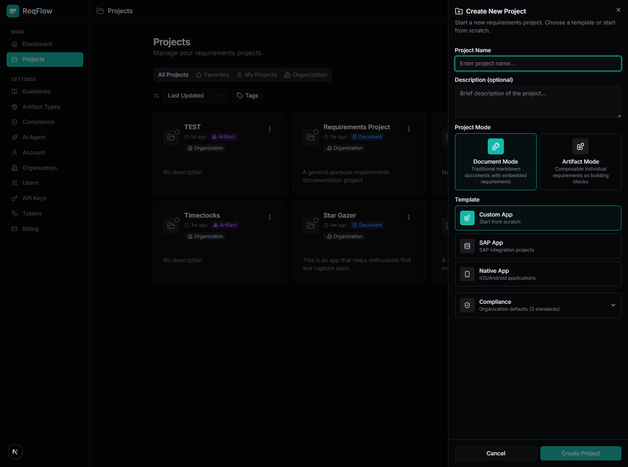This screenshot has width=628, height=467.
Task: Open the Dashboard from the sidebar
Action: click(37, 44)
